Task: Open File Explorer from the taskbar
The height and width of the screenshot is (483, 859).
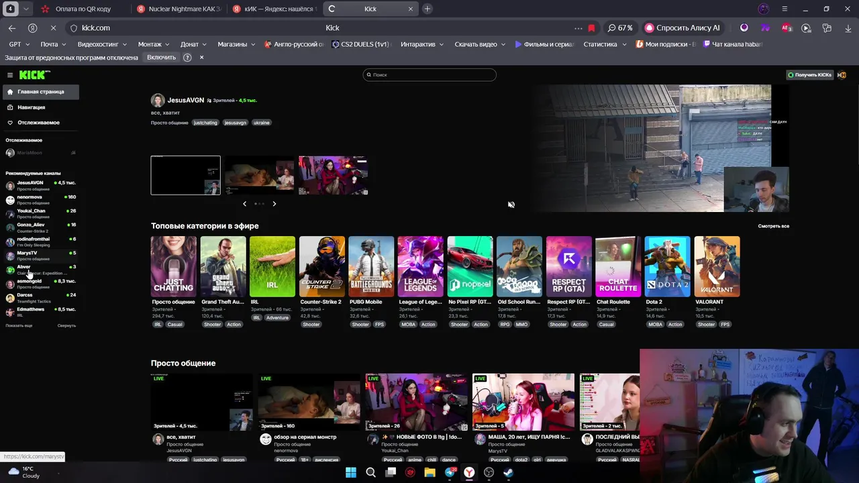Action: click(429, 472)
